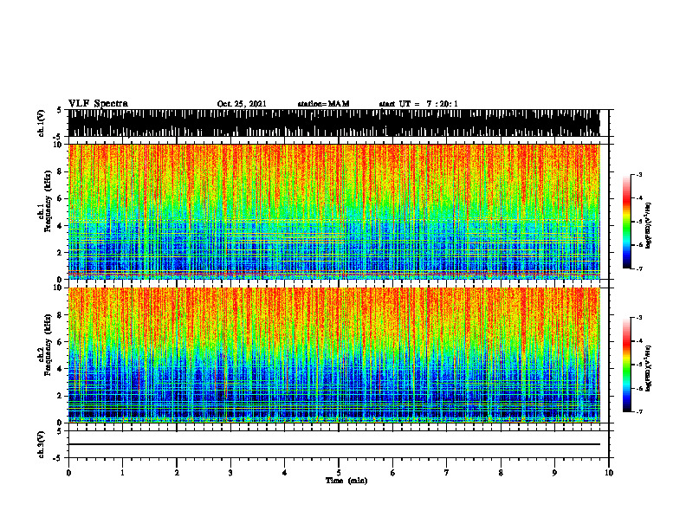Click the flat ch.3 voltage trace line

pyautogui.click(x=333, y=444)
